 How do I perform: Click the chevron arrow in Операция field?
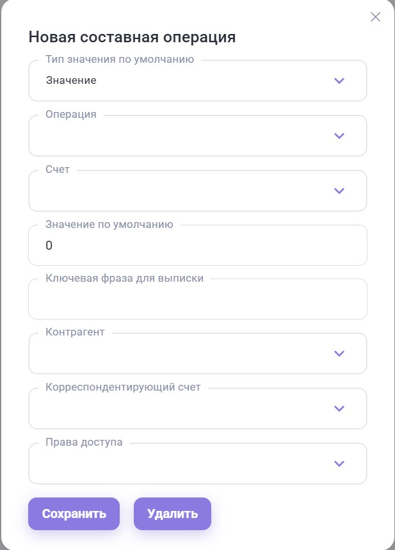339,136
